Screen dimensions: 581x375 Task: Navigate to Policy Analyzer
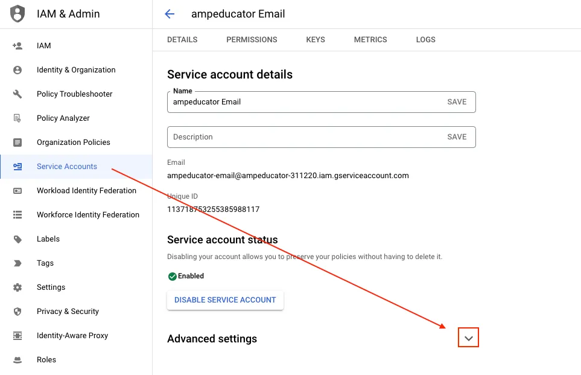pos(76,118)
